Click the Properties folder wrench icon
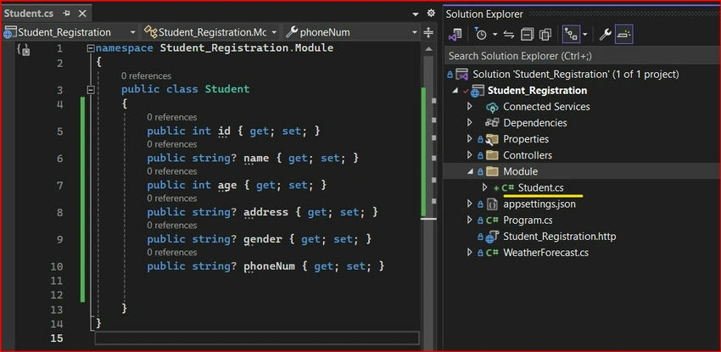The height and width of the screenshot is (352, 721). 491,139
